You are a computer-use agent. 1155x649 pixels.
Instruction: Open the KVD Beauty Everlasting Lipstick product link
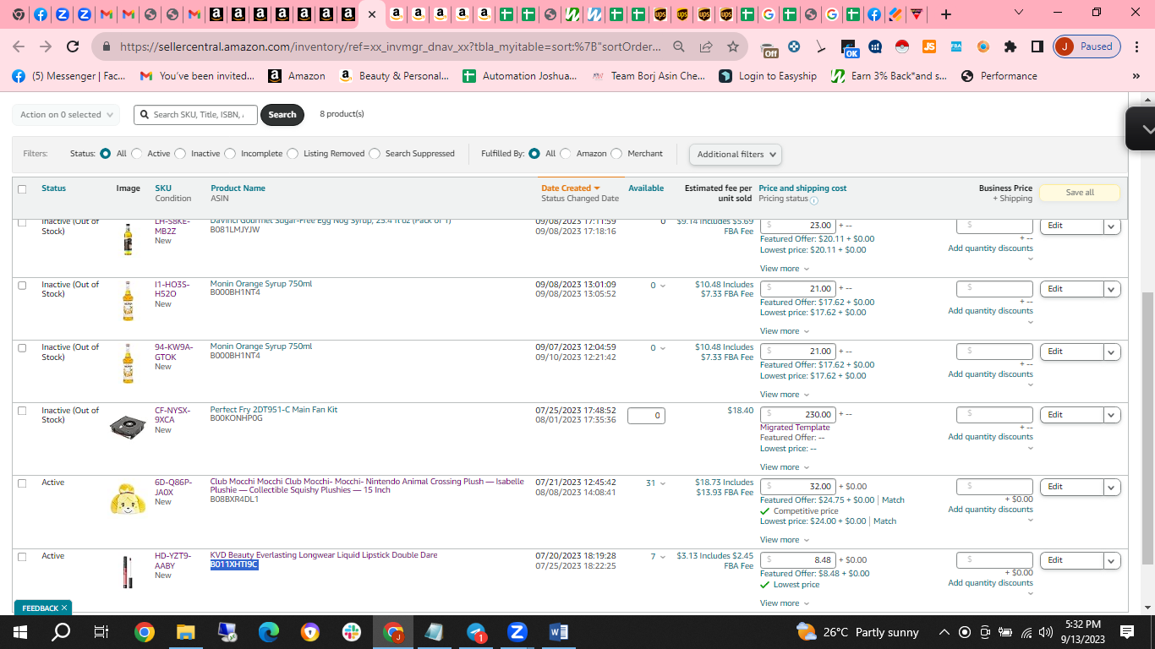coord(324,555)
